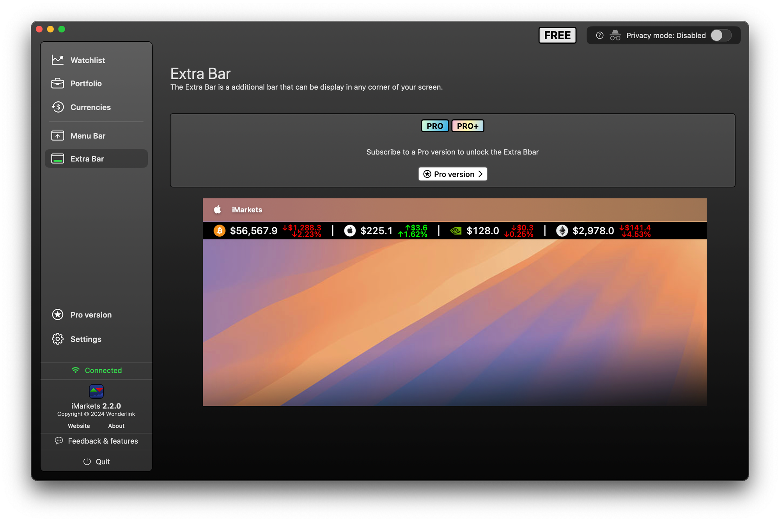Open Settings from the sidebar
Viewport: 780px width, 522px height.
86,339
